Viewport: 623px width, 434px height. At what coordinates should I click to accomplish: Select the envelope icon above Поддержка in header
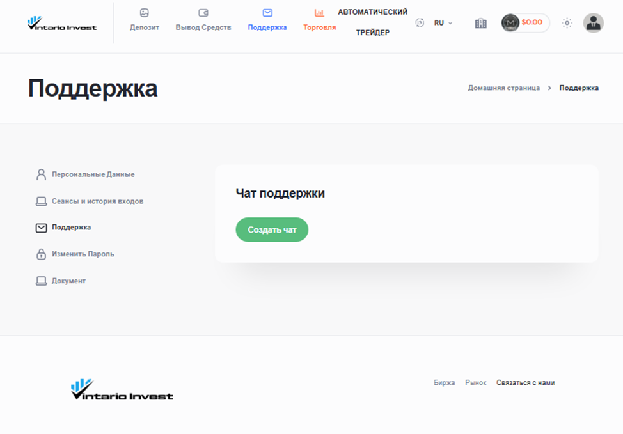(x=267, y=13)
